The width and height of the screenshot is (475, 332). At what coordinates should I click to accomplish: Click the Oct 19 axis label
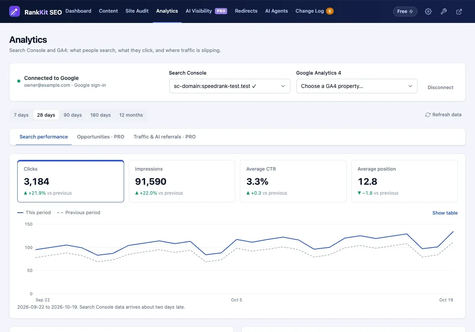click(446, 300)
